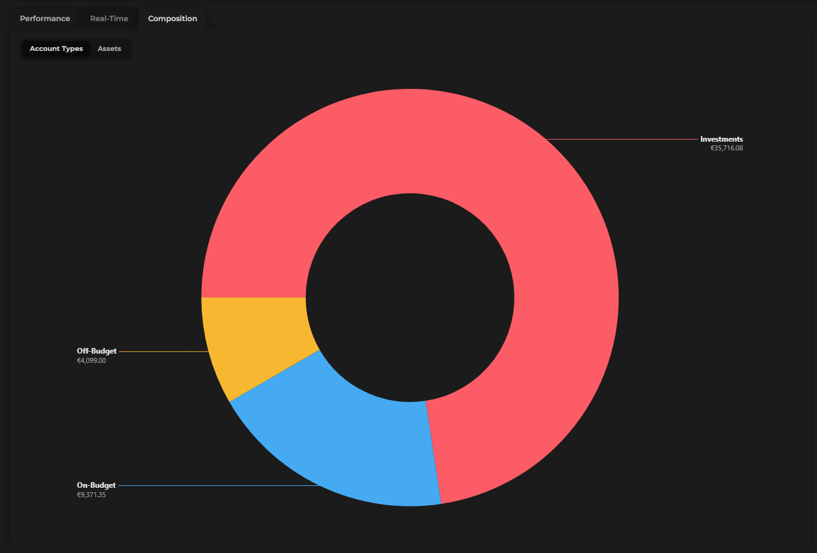
Task: Click the €35,716.08 value text
Action: click(726, 148)
